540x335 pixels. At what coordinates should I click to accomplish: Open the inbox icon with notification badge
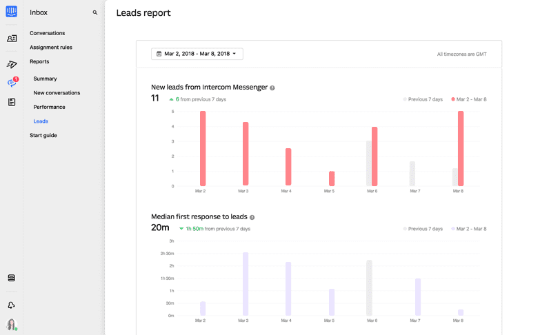(x=12, y=83)
